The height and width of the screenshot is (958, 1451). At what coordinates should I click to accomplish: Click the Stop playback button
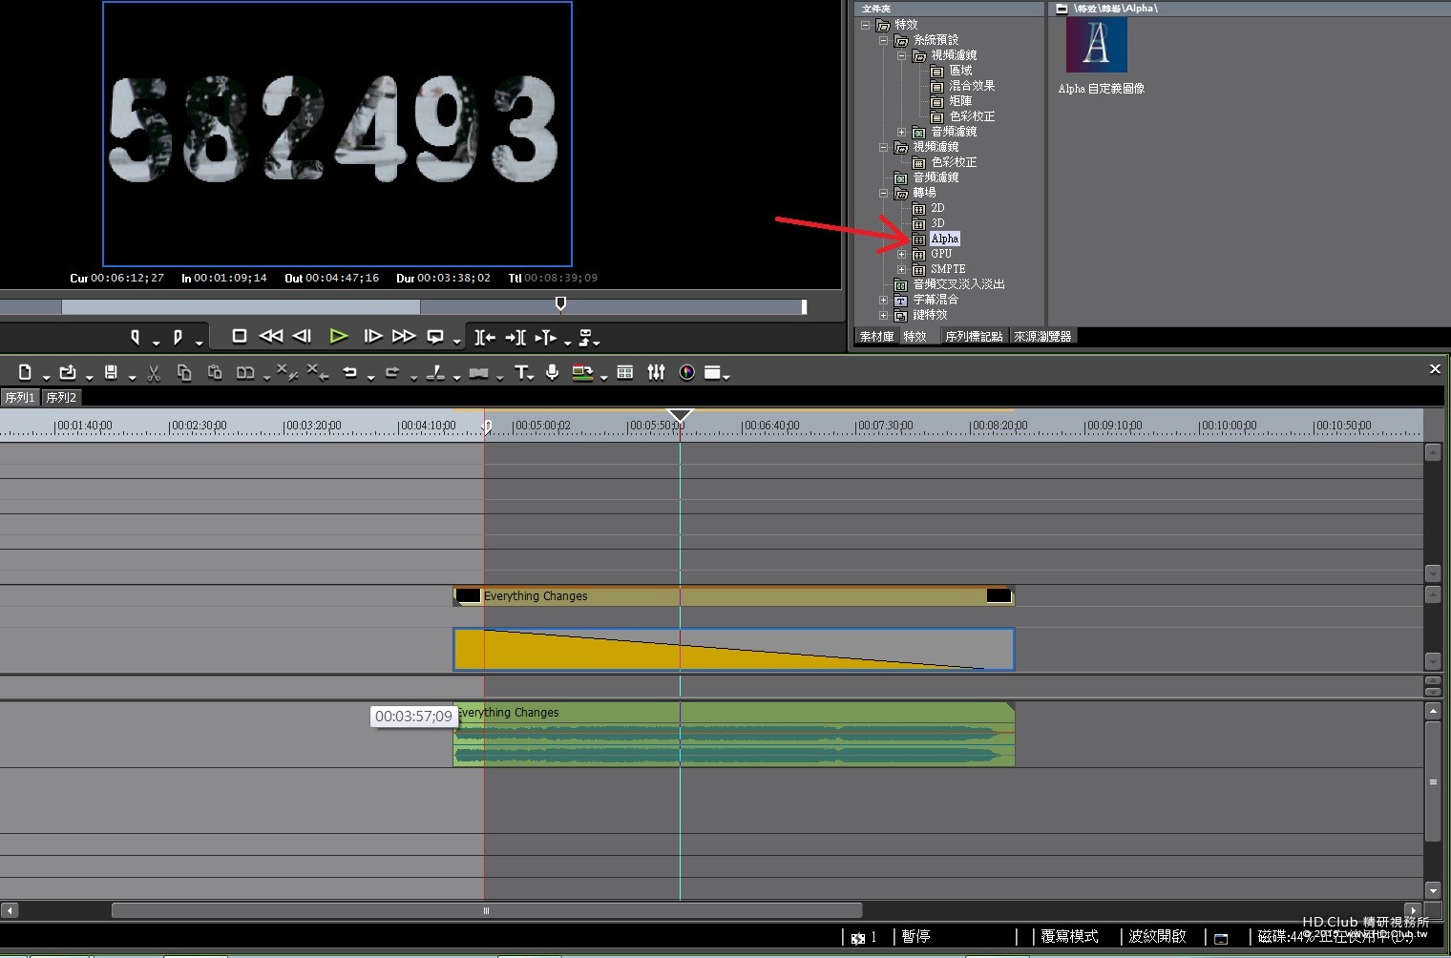pos(240,336)
